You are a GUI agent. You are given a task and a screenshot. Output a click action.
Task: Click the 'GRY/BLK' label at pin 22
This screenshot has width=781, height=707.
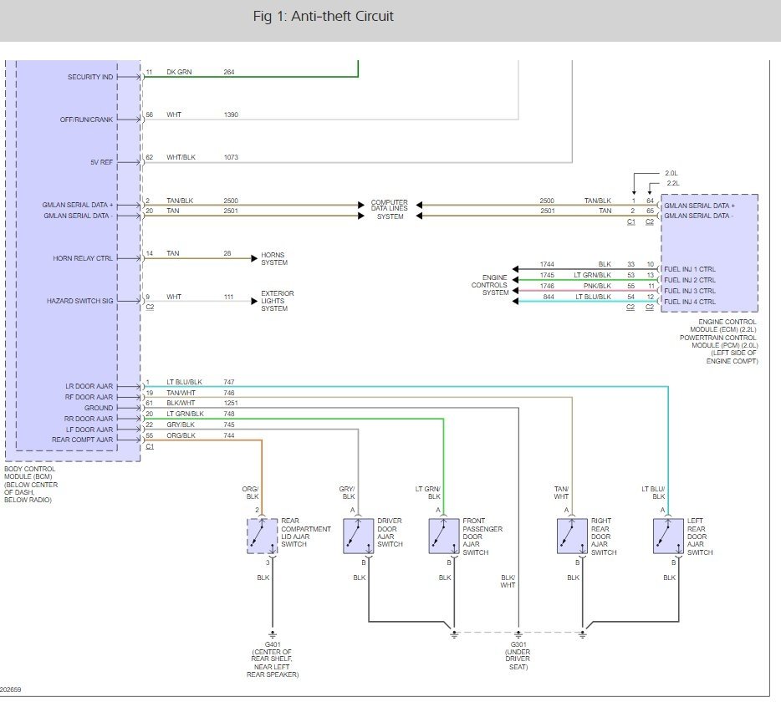(181, 425)
